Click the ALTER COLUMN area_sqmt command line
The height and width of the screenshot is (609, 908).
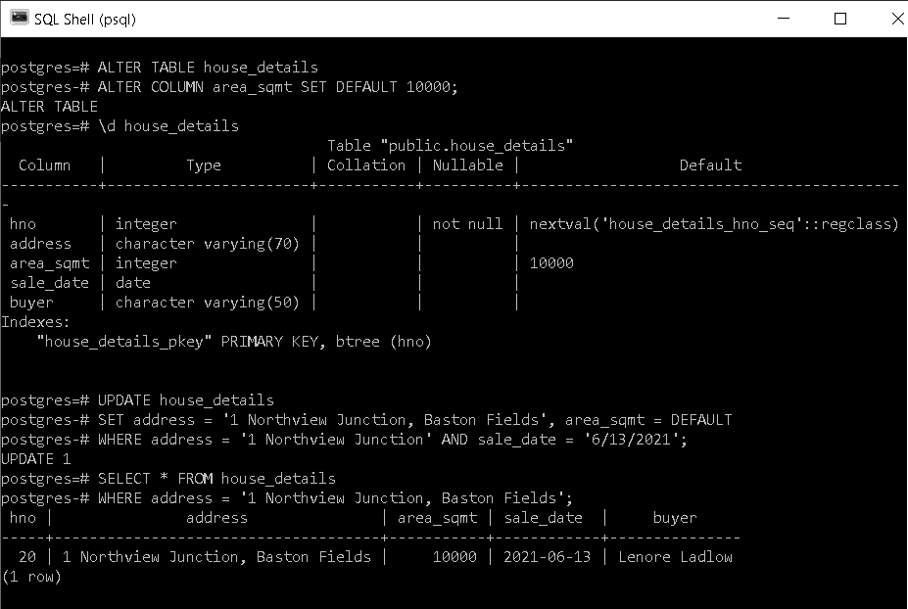(229, 87)
